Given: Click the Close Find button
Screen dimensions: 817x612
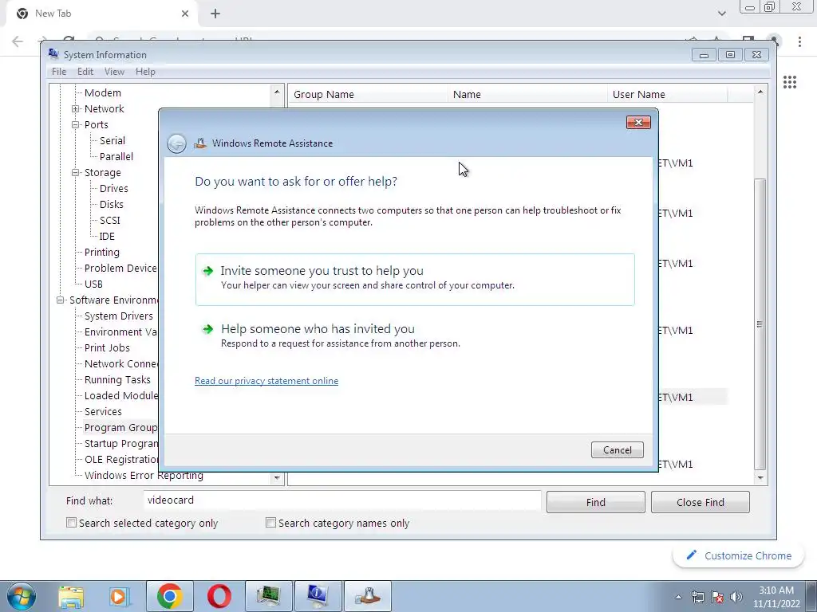Looking at the screenshot, I should point(701,502).
